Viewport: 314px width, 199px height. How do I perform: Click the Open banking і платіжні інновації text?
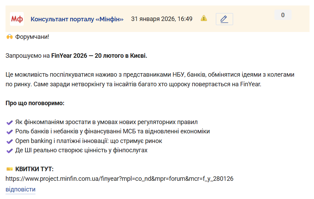click(x=88, y=141)
